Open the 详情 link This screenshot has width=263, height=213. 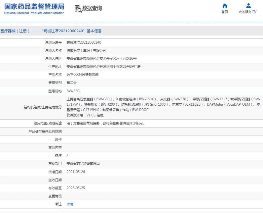[x=70, y=204]
